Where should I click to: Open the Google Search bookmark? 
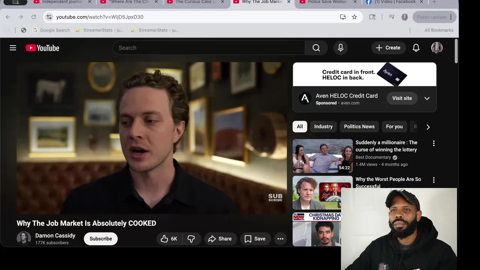click(x=51, y=30)
